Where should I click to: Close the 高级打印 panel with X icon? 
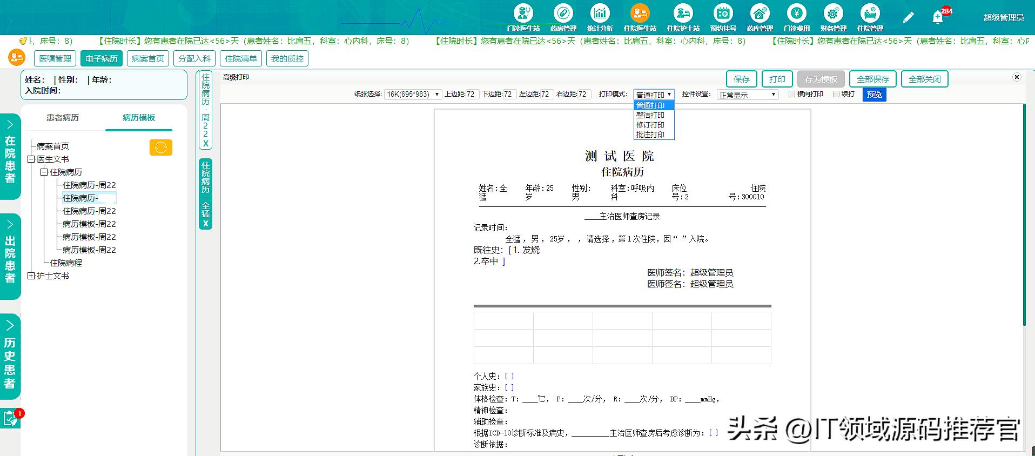[x=1016, y=77]
